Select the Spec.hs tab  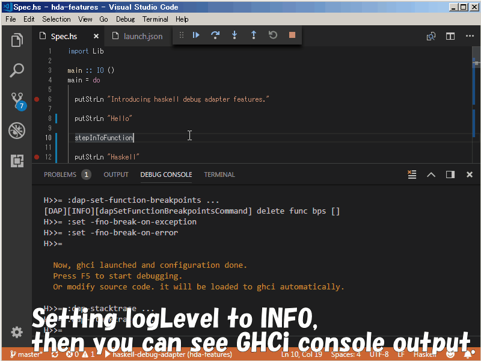point(64,36)
